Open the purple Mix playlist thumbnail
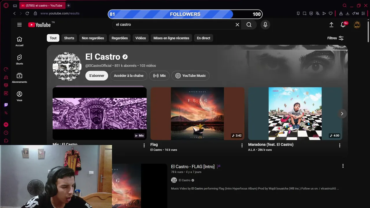 coord(99,114)
